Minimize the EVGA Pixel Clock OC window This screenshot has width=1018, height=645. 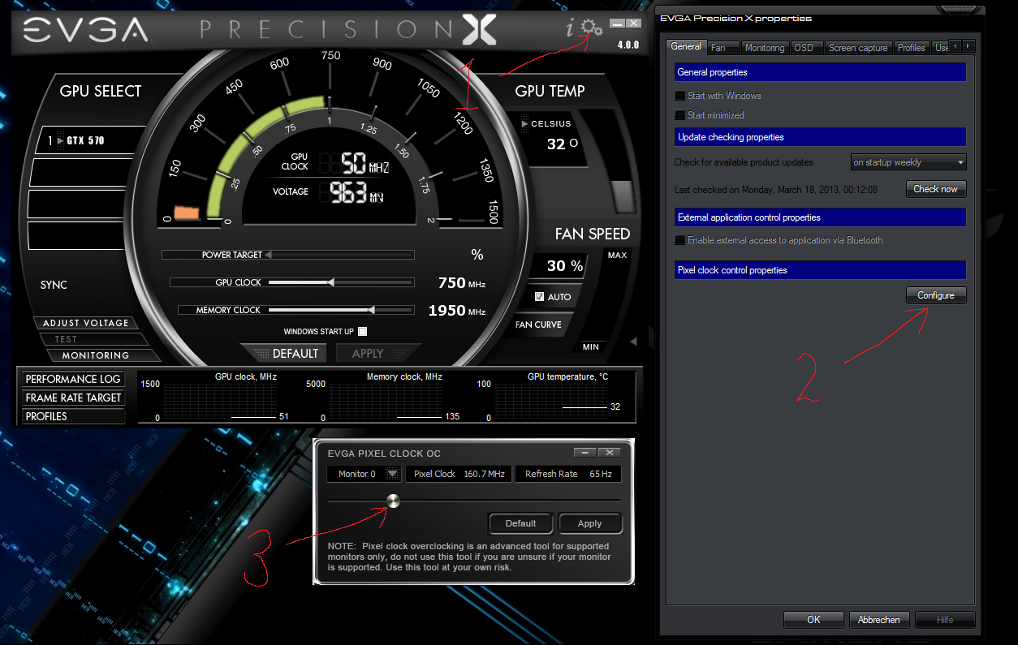coord(584,453)
